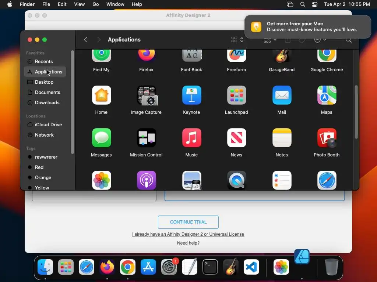Open the Trash in the Dock

pyautogui.click(x=332, y=267)
